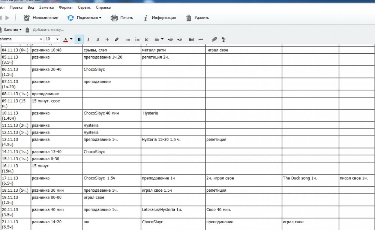Screen dimensions: 375x230
Task: Record audio with the microphone icon
Action: [223, 39]
